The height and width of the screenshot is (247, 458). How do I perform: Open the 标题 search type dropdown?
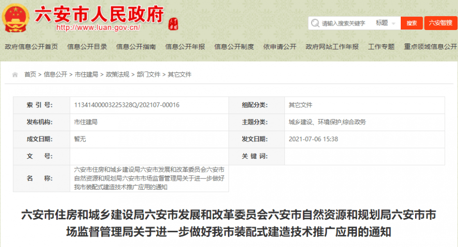click(x=385, y=23)
